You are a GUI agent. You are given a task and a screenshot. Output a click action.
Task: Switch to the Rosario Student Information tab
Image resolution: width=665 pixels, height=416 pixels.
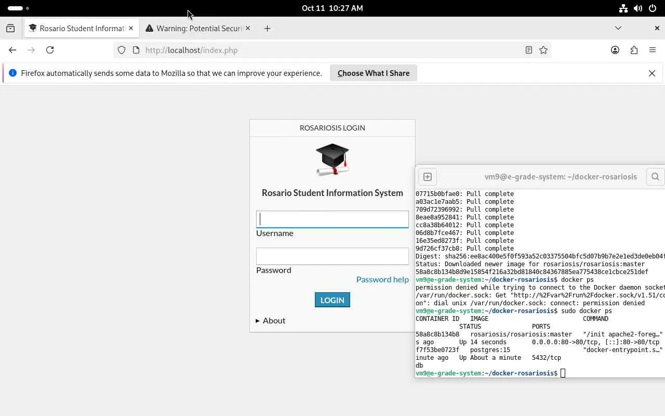82,28
